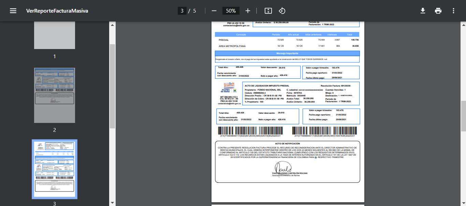The height and width of the screenshot is (206, 466).
Task: Edit the current page number field
Action: coord(182,11)
